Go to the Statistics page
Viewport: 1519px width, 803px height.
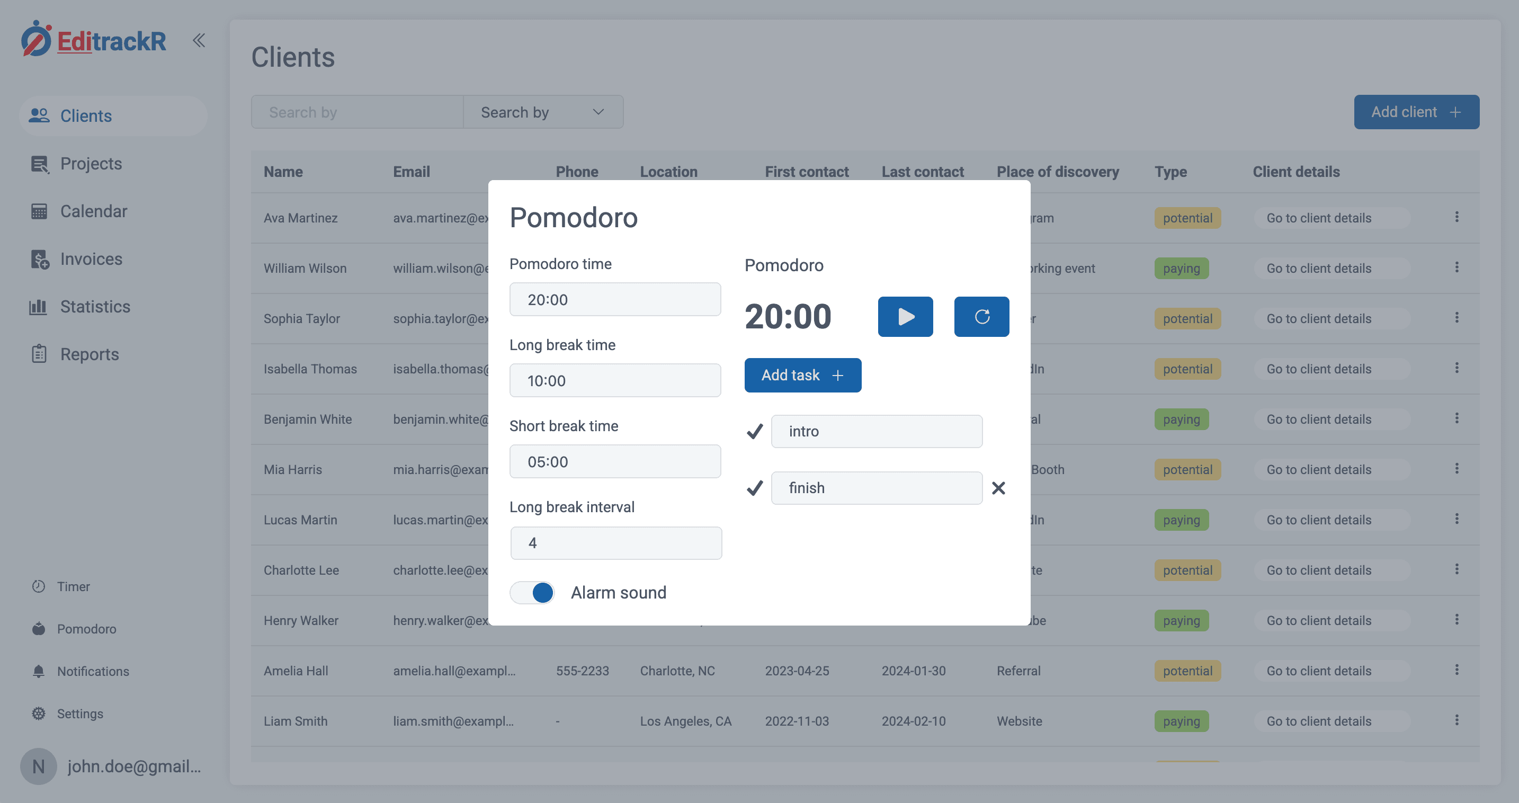coord(94,307)
